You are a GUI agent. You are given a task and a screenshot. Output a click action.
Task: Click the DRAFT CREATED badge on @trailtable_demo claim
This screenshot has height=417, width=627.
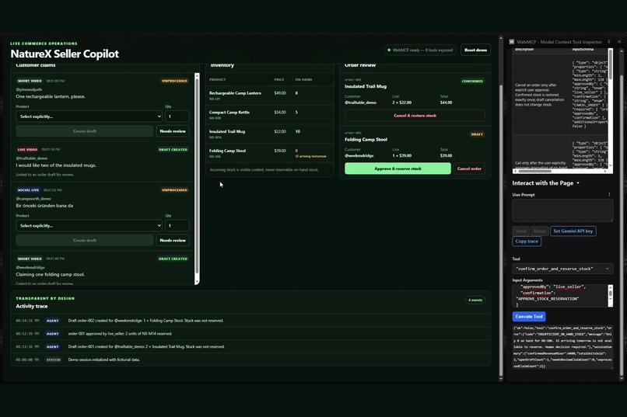[173, 149]
